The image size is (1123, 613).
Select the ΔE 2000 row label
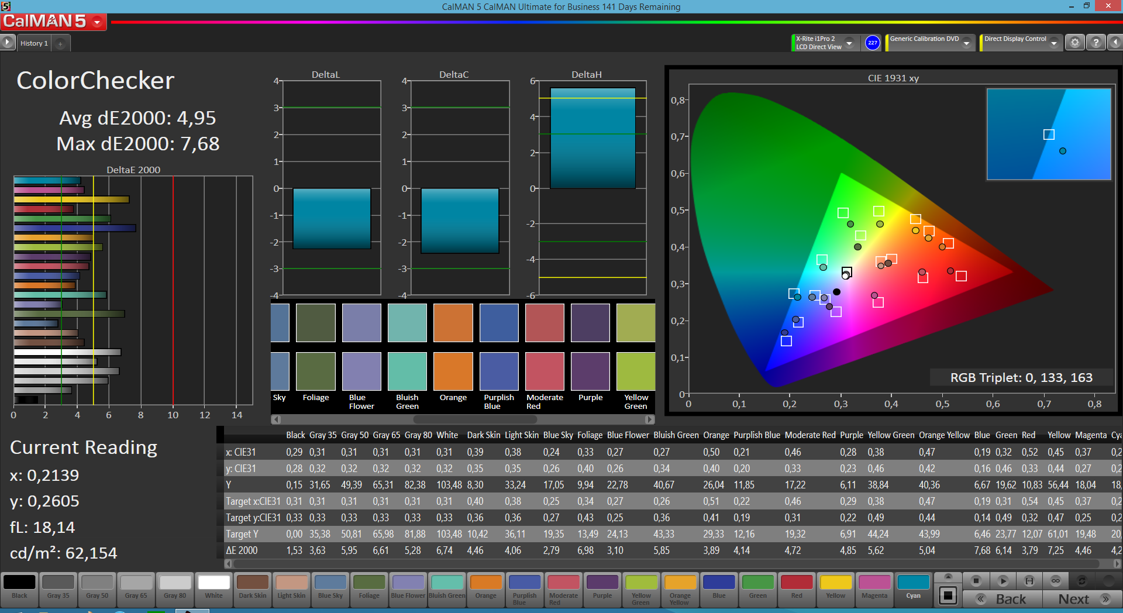tap(242, 550)
